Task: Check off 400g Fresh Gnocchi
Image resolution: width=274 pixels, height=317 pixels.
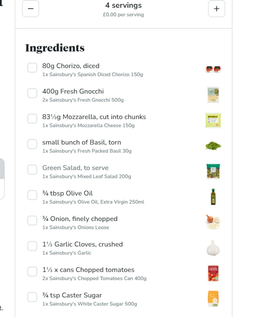Action: click(32, 93)
